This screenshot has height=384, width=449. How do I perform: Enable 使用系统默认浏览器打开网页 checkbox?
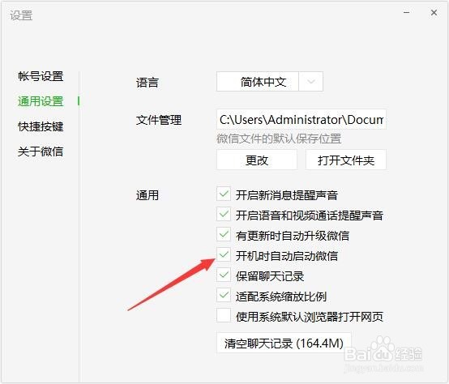(224, 315)
